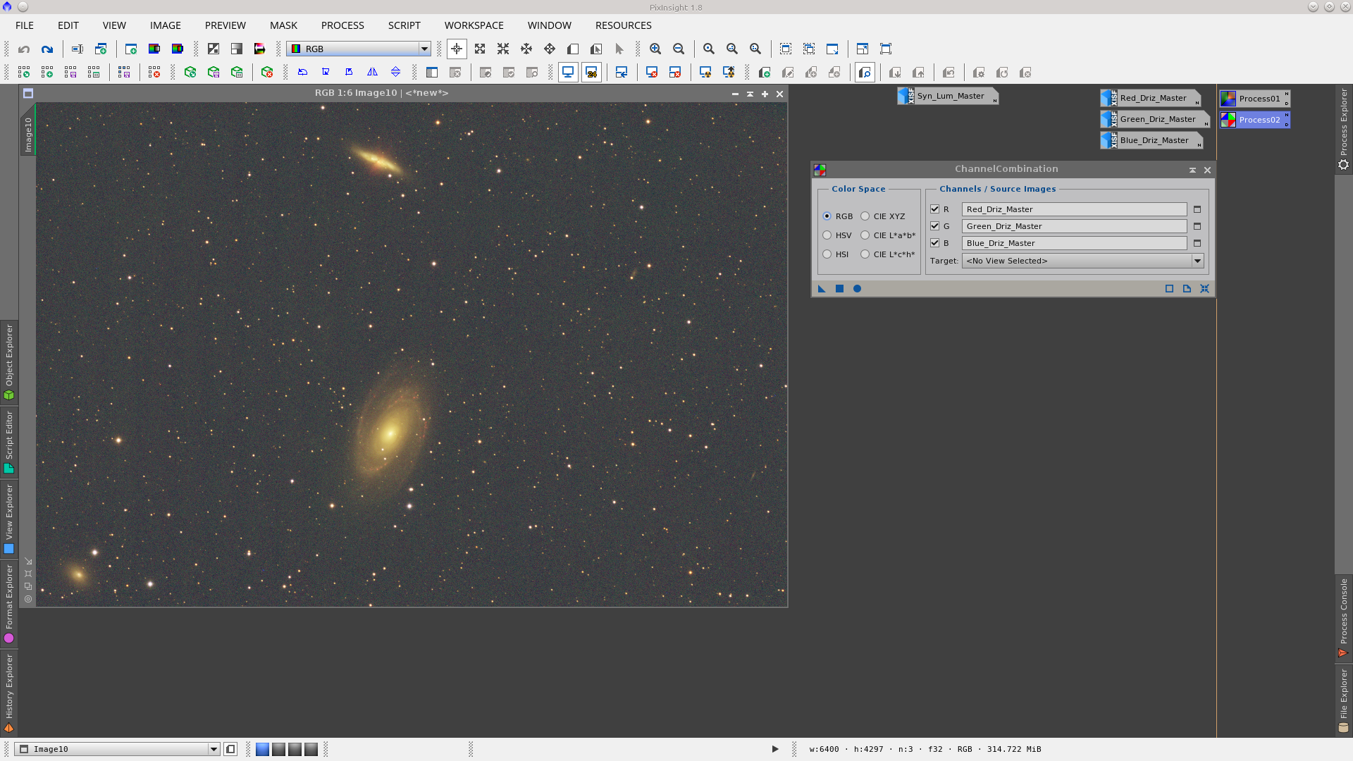Screen dimensions: 1353x761
Task: Select the second STF preview swatch at bottom
Action: [x=278, y=749]
